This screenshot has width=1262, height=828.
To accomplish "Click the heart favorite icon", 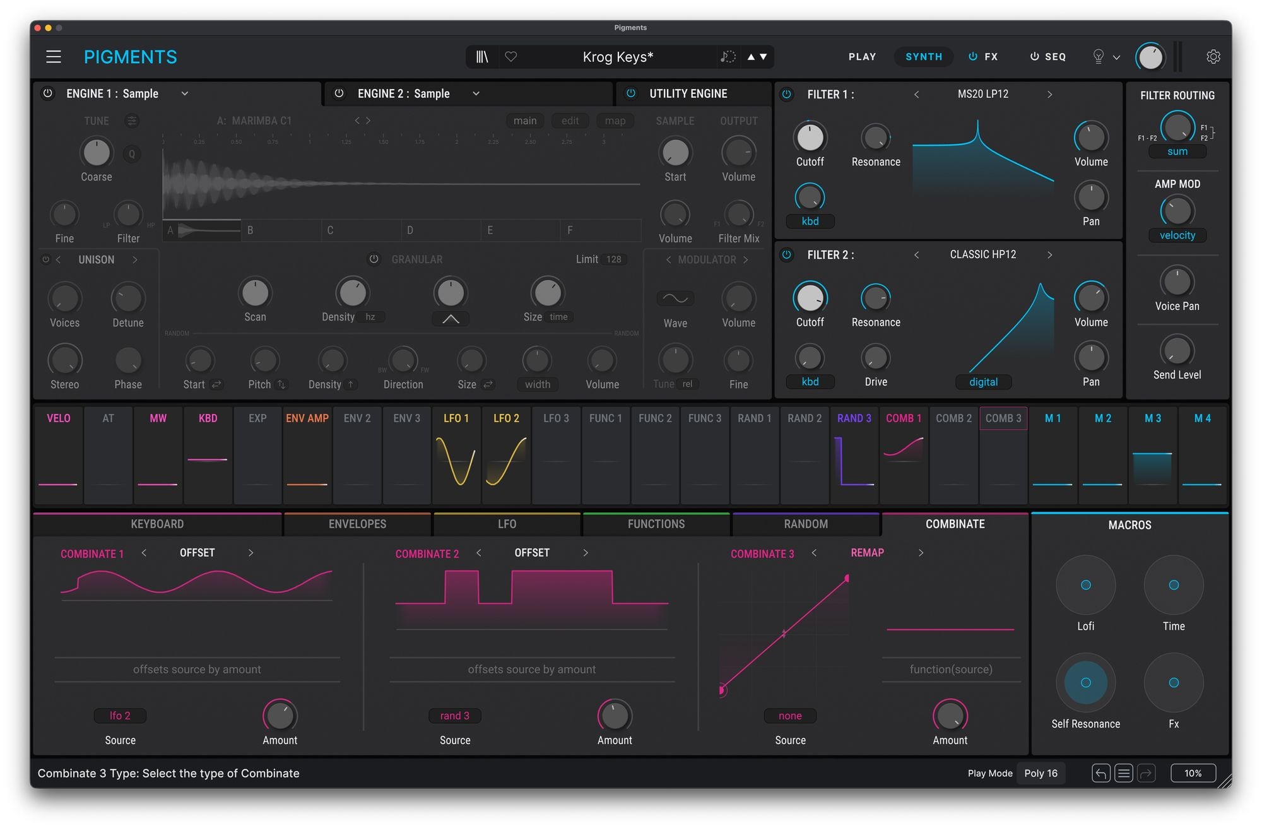I will (x=511, y=57).
